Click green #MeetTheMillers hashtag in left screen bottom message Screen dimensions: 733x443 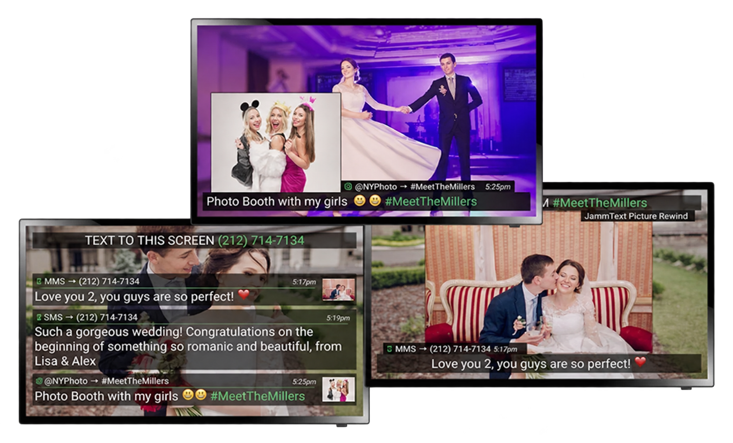(258, 396)
